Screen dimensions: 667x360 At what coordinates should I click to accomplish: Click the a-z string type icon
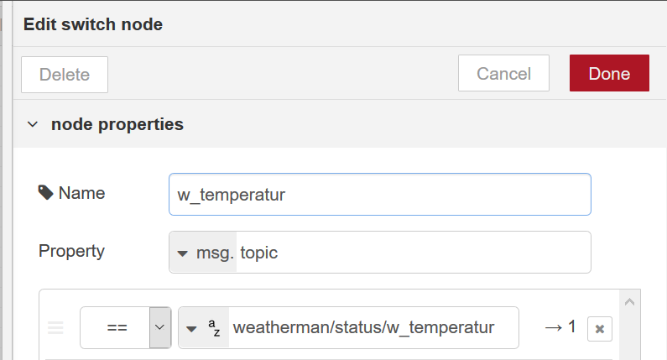coord(214,327)
